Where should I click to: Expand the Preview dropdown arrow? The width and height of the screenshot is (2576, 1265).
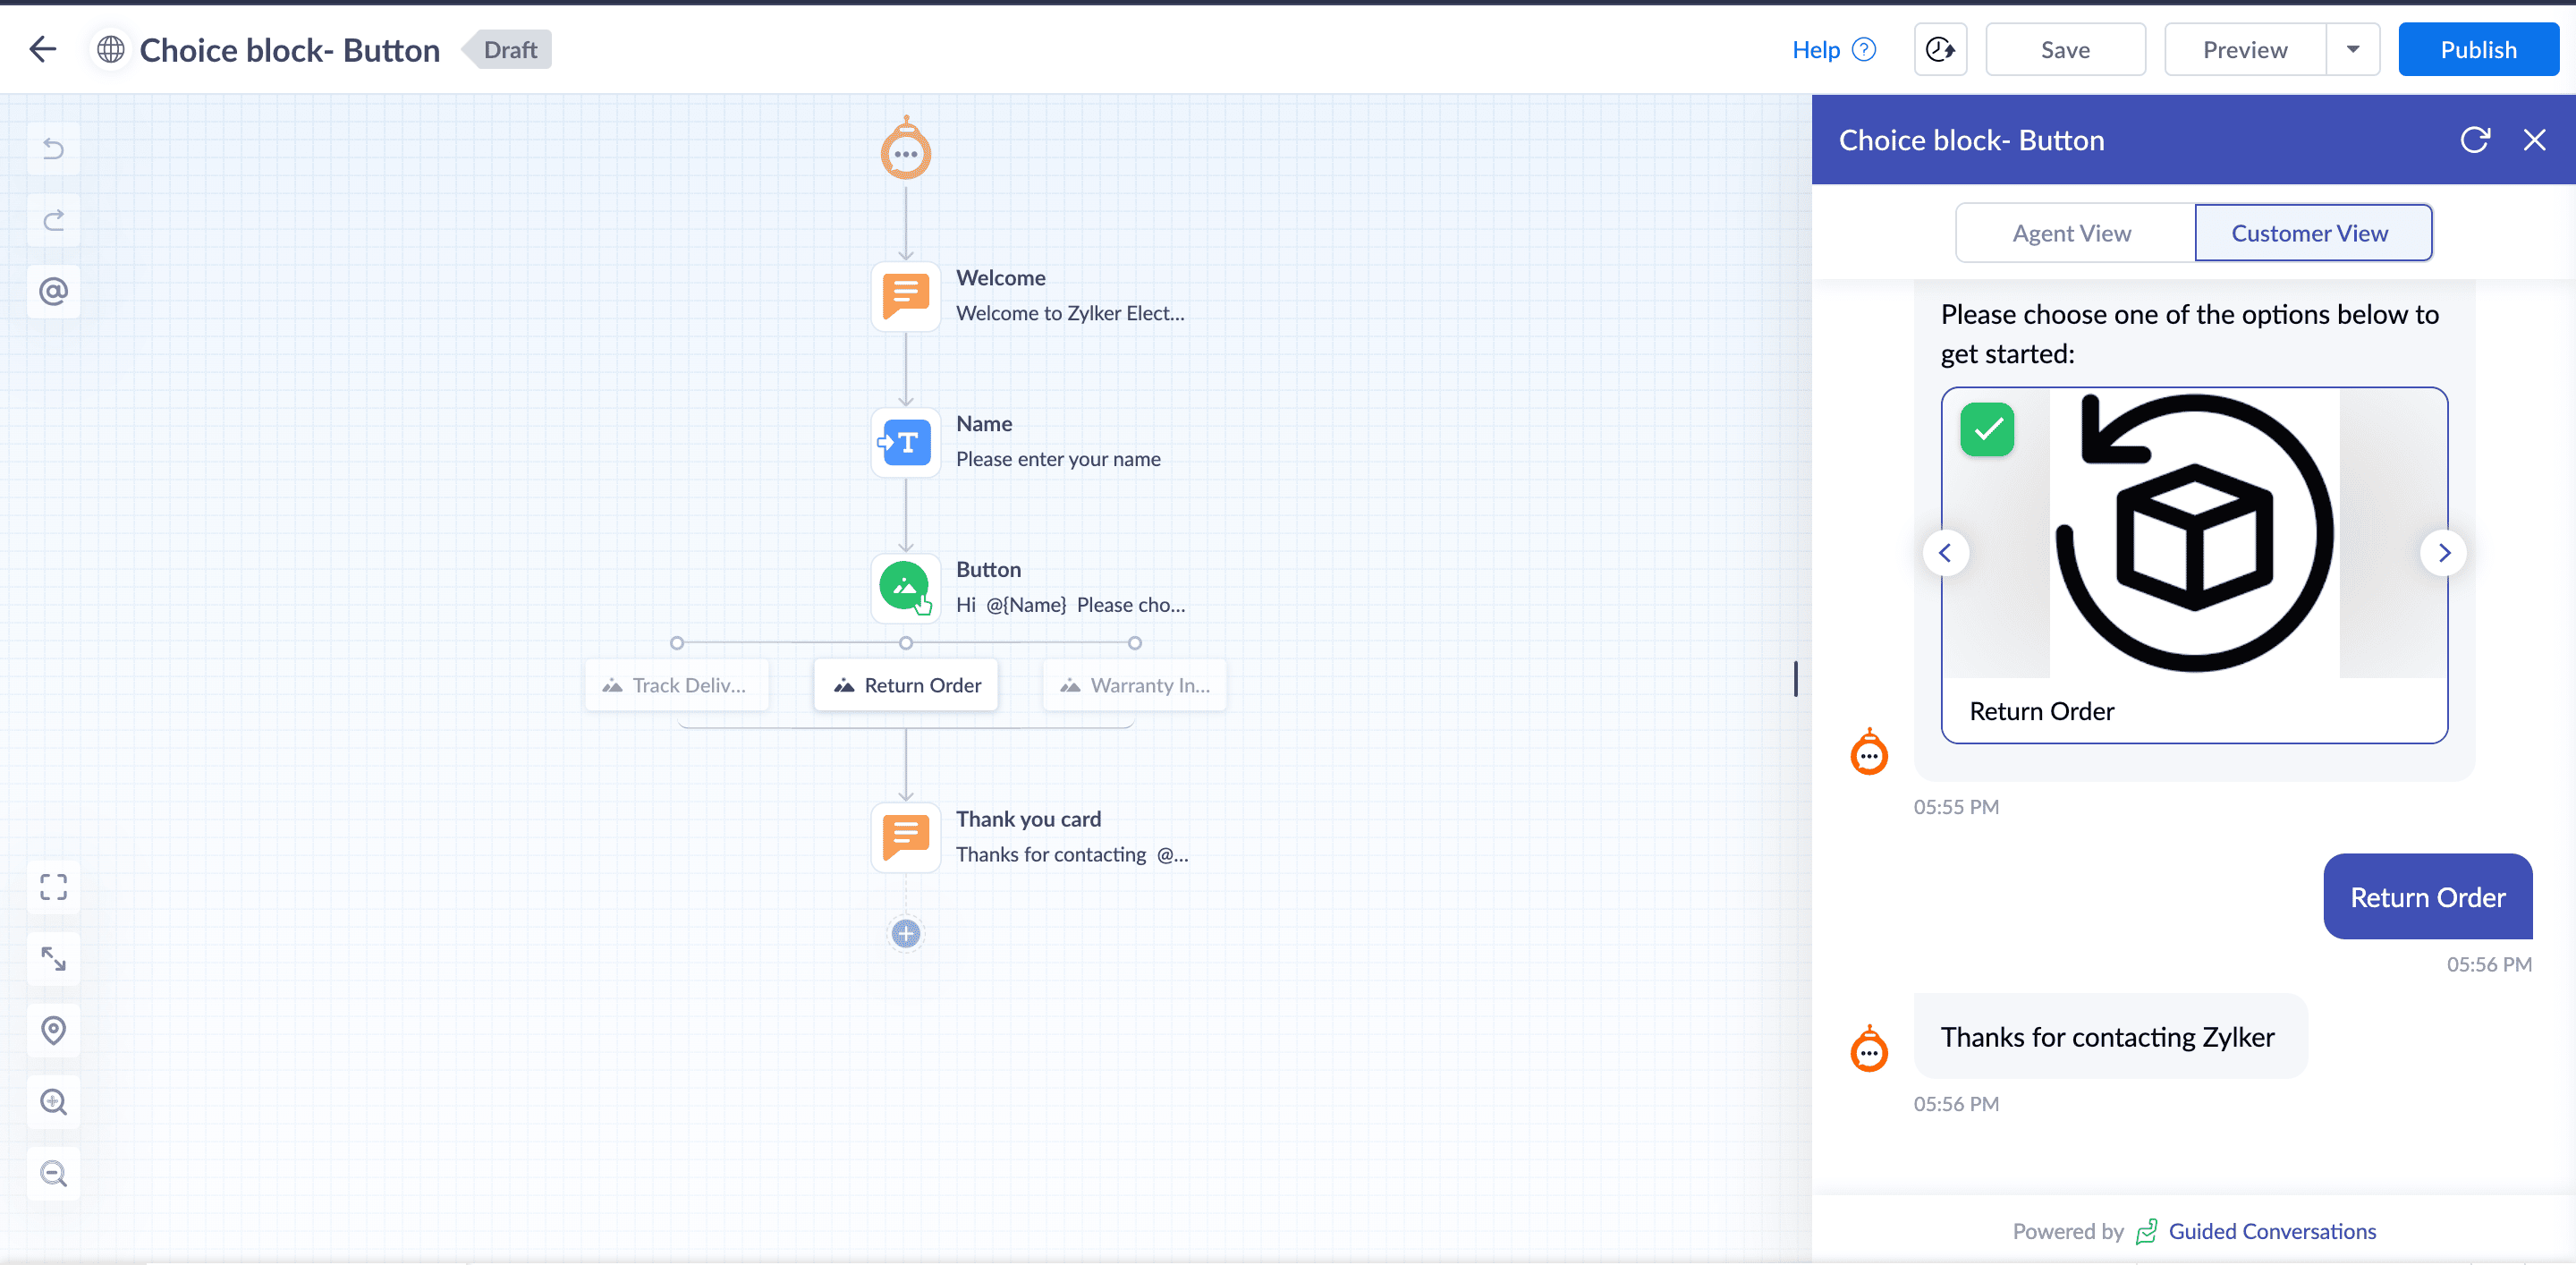(2353, 49)
